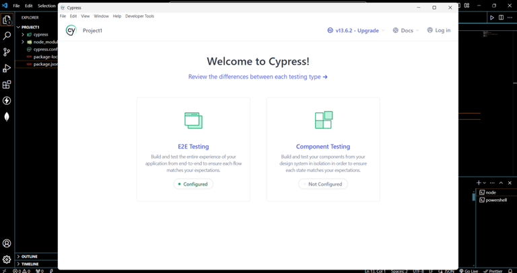
Task: Open VS Code editor more actions ellipsis
Action: pyautogui.click(x=510, y=17)
